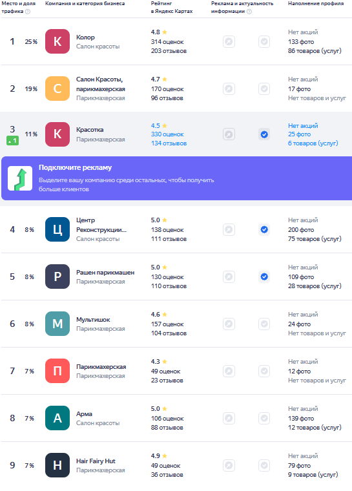Screen dimensions: 352x491
Task: Click the help icon beside актуальность информации
Action: [249, 12]
